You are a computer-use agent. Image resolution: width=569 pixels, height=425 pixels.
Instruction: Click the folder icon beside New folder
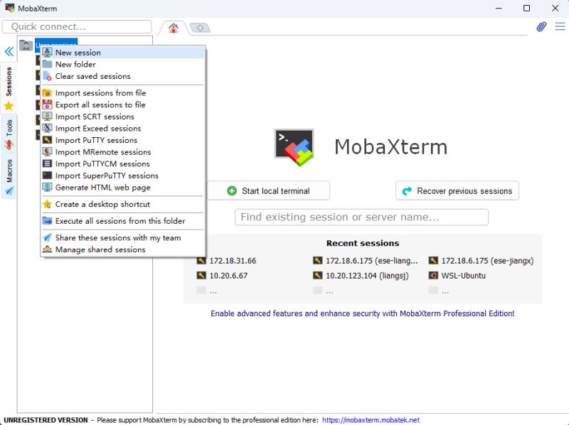coord(47,64)
